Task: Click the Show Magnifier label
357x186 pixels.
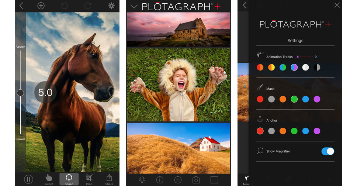Action: pos(278,151)
